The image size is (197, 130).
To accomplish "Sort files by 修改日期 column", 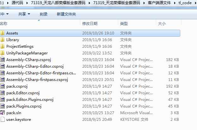I will (90, 24).
